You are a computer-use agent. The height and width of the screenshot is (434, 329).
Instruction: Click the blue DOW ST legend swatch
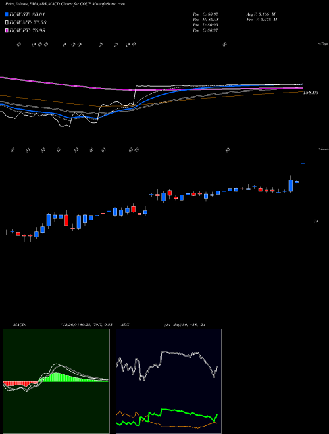(x=7, y=14)
